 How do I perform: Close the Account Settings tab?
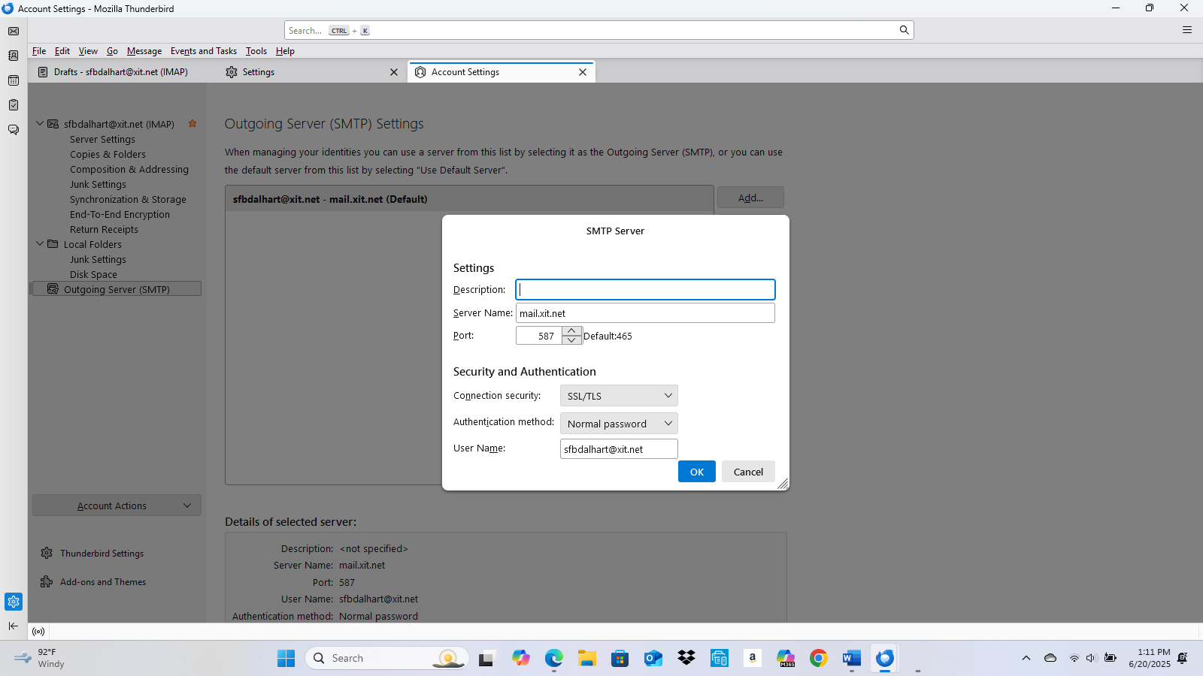pyautogui.click(x=583, y=72)
